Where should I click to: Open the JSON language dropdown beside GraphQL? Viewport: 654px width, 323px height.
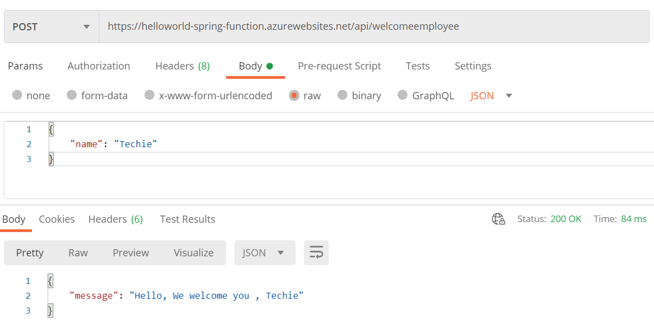tap(490, 95)
